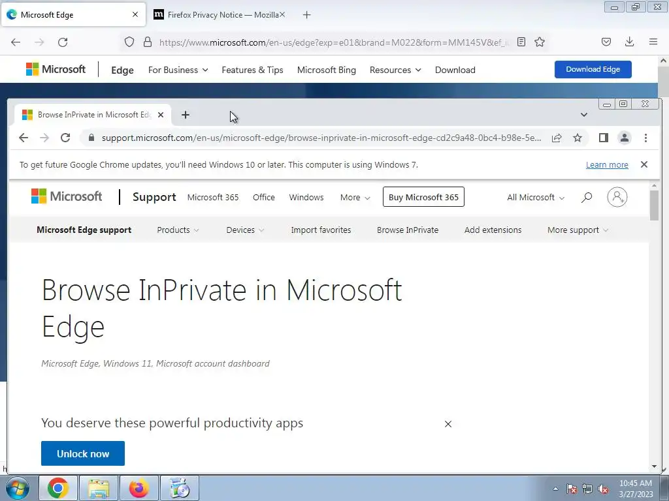Reload the page in Firefox window
This screenshot has width=669, height=501.
pyautogui.click(x=63, y=42)
